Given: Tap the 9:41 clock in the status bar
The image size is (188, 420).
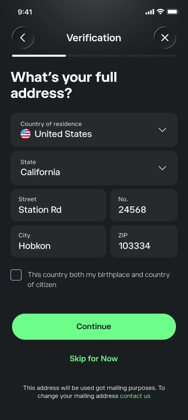Looking at the screenshot, I should 25,12.
